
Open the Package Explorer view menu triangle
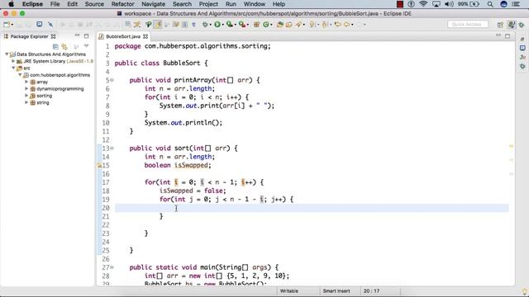(86, 46)
